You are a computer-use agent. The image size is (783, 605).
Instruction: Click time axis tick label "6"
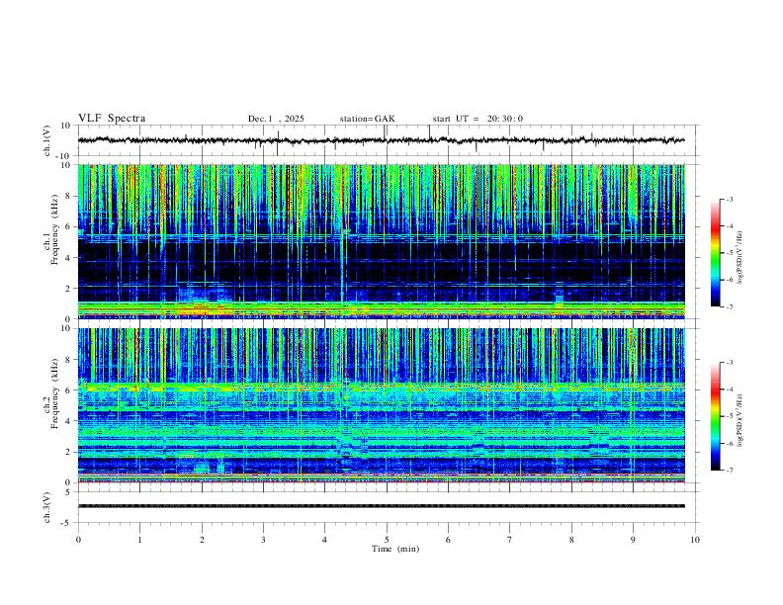click(448, 540)
